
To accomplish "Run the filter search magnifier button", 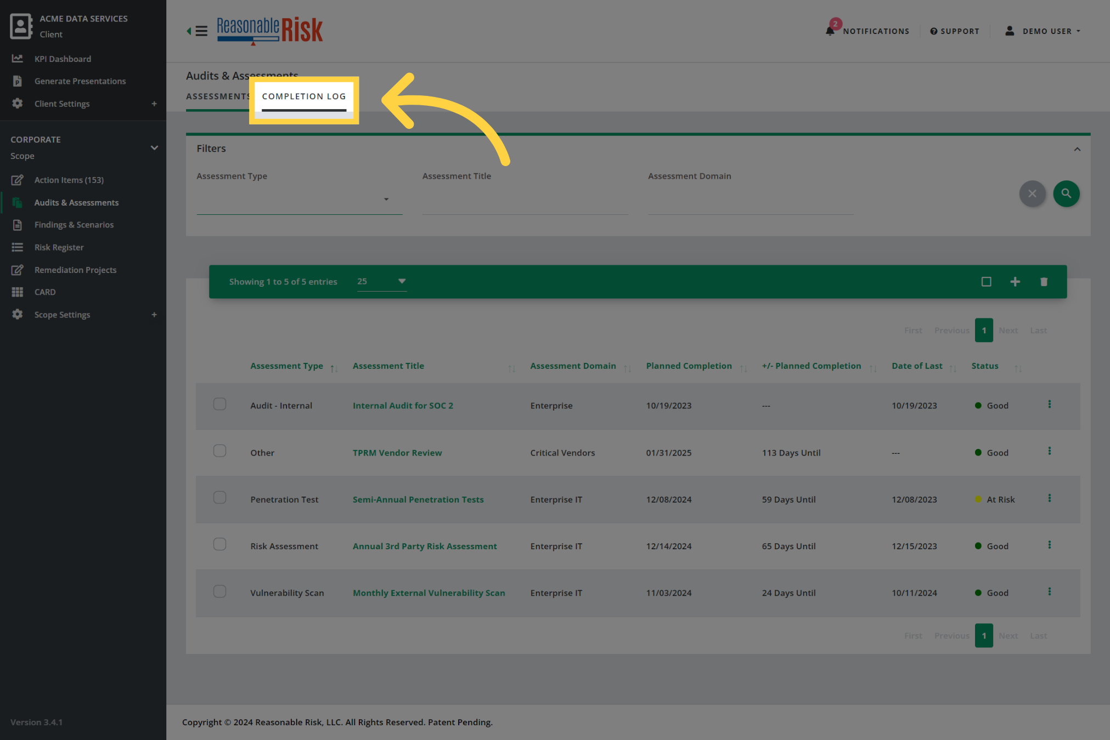I will [x=1066, y=193].
